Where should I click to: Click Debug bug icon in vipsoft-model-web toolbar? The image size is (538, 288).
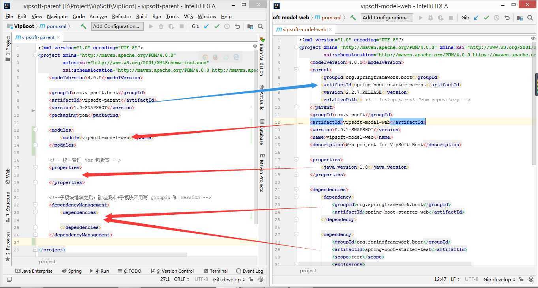tap(431, 18)
